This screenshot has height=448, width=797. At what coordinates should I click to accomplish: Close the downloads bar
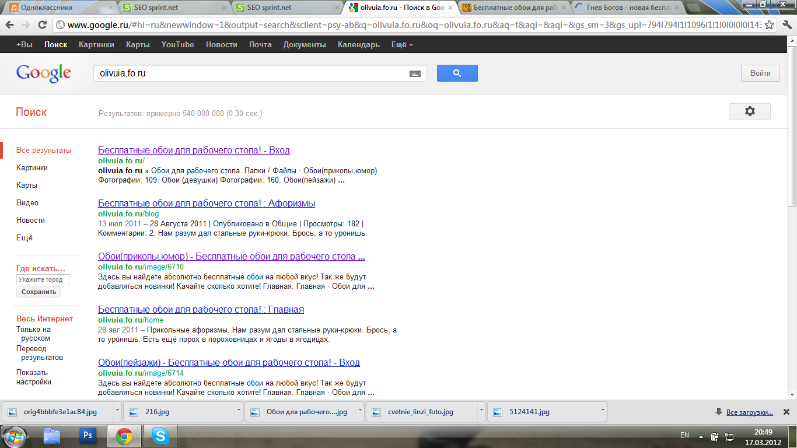786,412
